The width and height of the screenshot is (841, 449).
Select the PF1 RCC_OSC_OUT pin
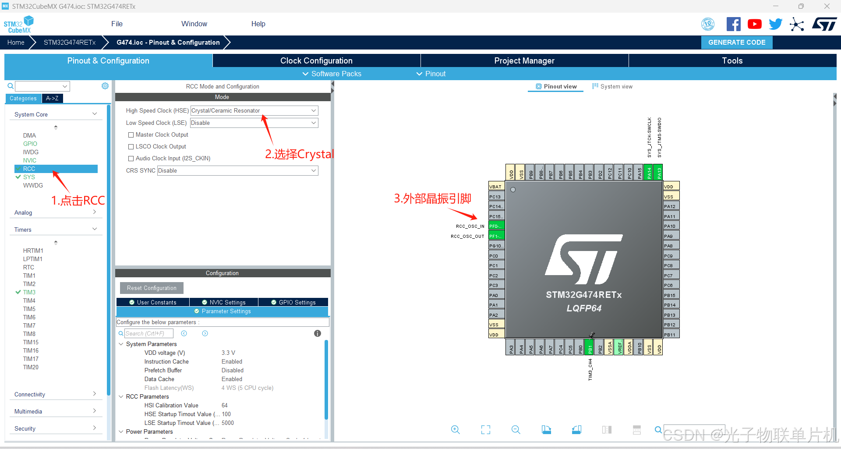point(497,236)
